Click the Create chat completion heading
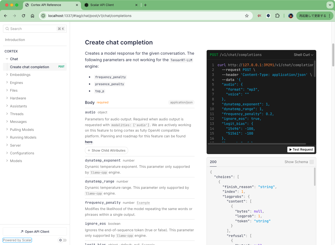Screen dimensions: 335x245 [119, 42]
